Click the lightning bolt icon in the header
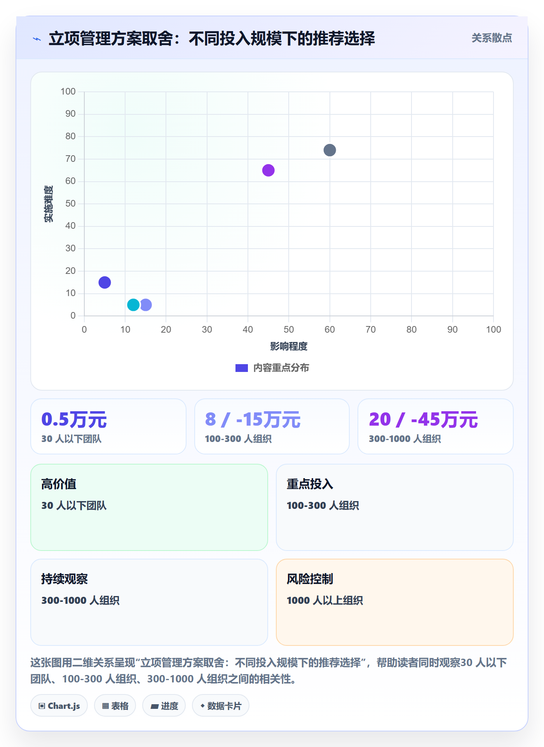The width and height of the screenshot is (544, 747). point(37,39)
